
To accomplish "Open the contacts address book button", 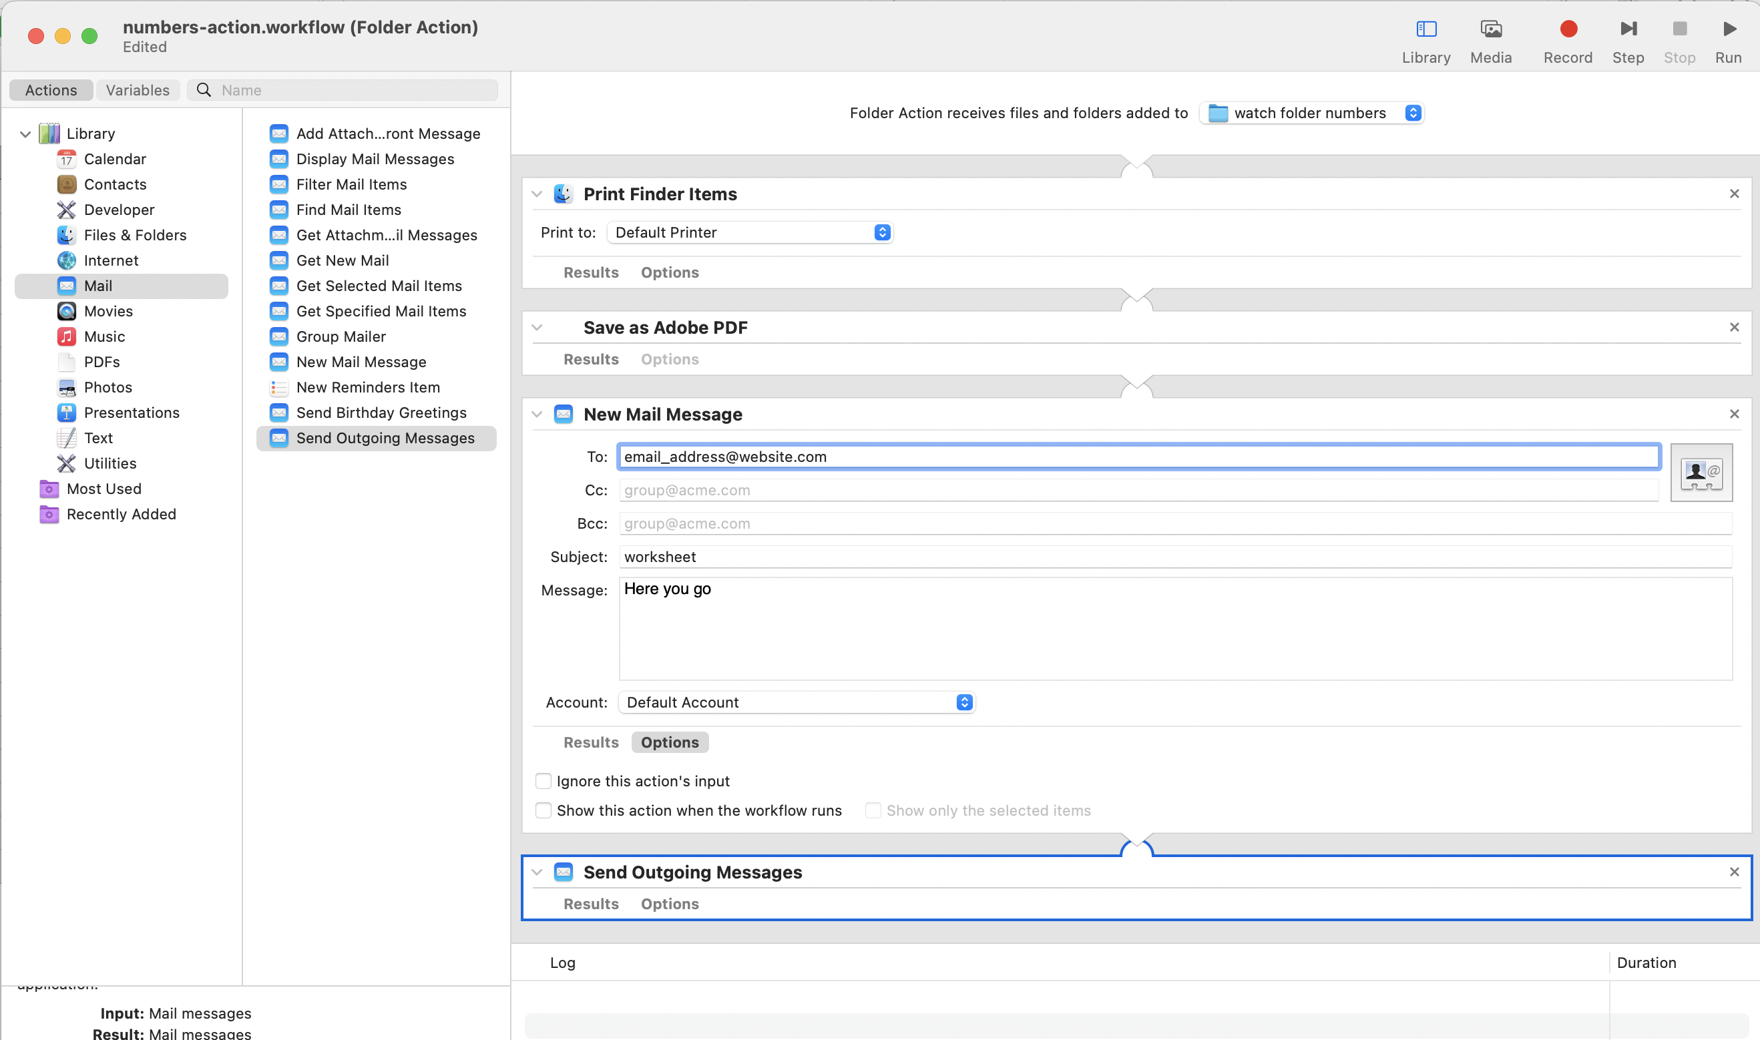I will pyautogui.click(x=1701, y=472).
